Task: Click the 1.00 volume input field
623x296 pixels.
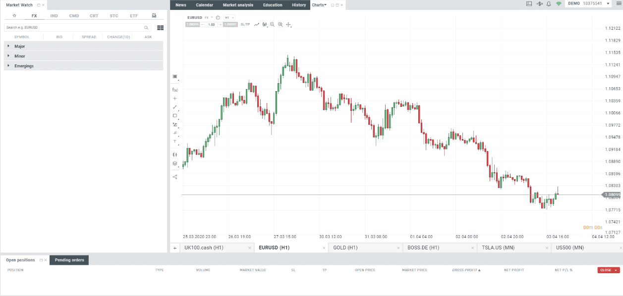Action: point(211,24)
